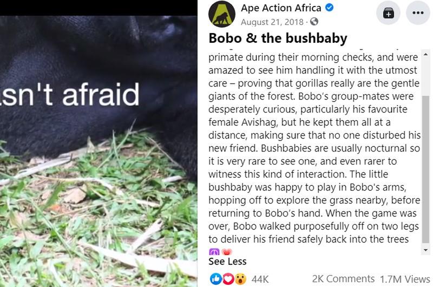Viewport: 433px width, 287px height.
Task: Open the 2K Comments link
Action: pos(343,279)
